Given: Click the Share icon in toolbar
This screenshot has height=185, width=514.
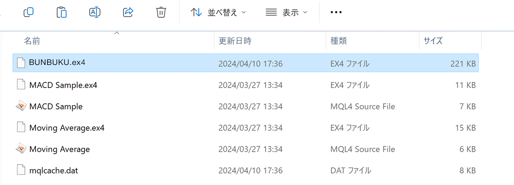Looking at the screenshot, I should click(x=128, y=12).
